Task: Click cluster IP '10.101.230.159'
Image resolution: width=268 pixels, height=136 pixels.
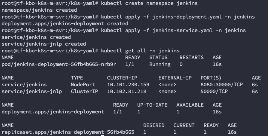Action: click(x=128, y=85)
